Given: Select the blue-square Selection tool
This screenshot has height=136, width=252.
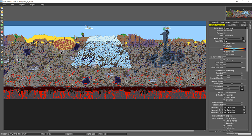Looking at the screenshot, I should coord(2,45).
